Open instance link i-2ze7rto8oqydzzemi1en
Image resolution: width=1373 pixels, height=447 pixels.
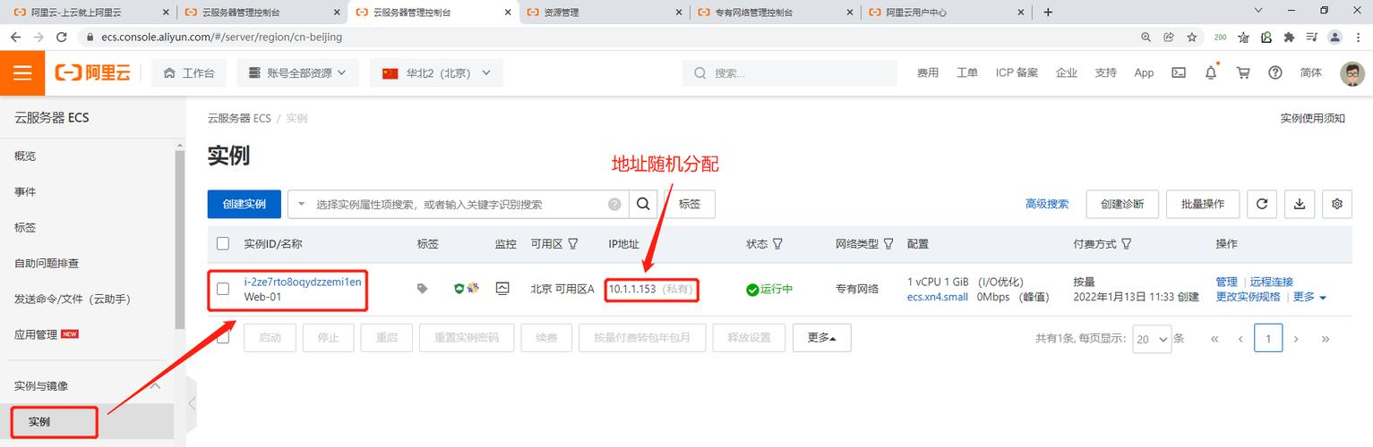coord(303,282)
